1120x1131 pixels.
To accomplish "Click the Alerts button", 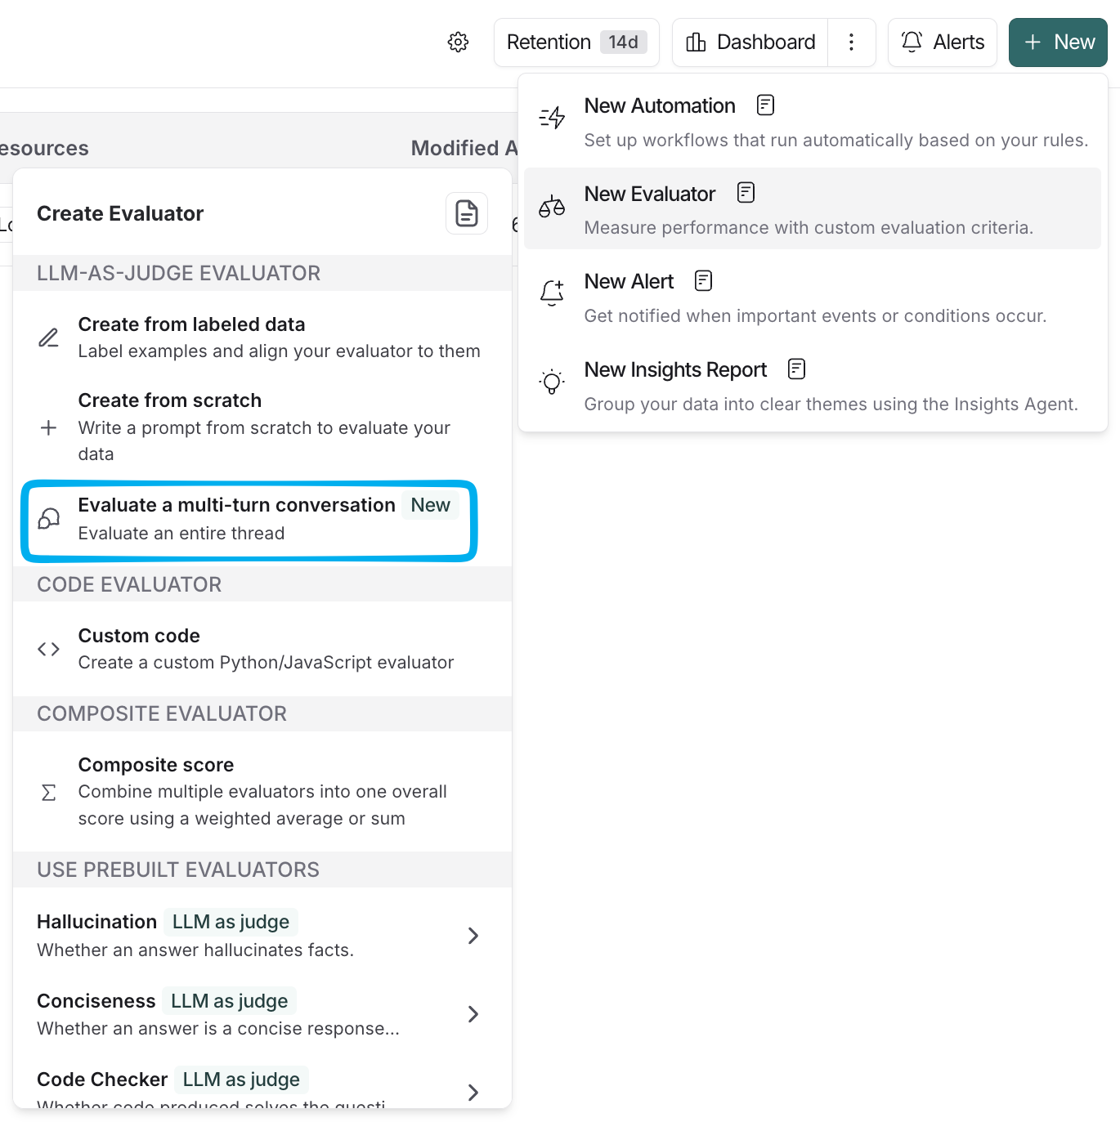I will point(942,42).
